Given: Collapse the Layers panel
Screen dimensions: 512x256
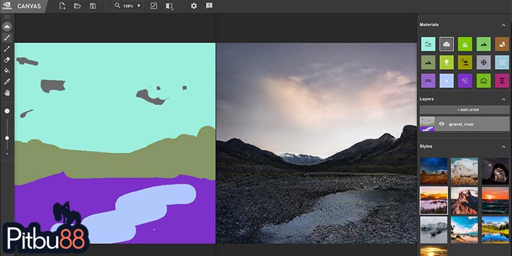Looking at the screenshot, I should coord(504,99).
